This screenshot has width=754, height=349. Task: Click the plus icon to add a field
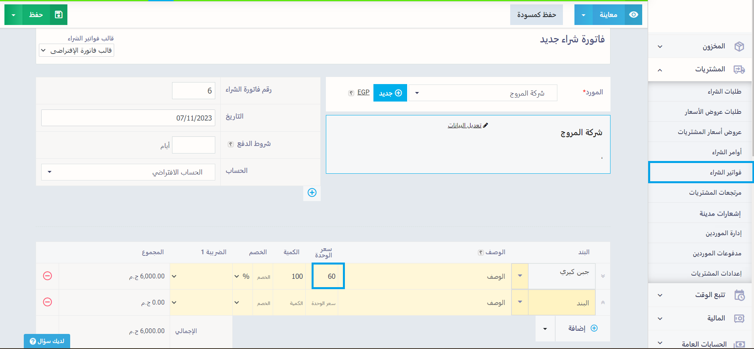click(312, 193)
